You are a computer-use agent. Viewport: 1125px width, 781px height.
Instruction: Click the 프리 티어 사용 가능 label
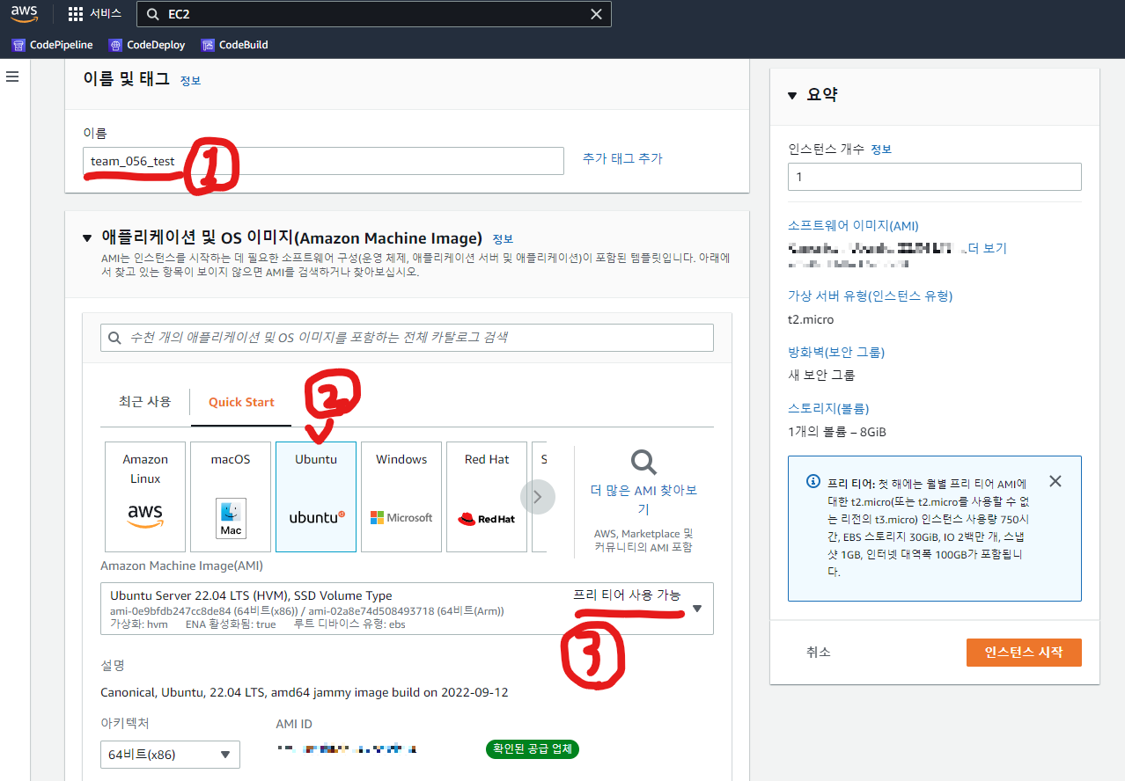(x=627, y=595)
